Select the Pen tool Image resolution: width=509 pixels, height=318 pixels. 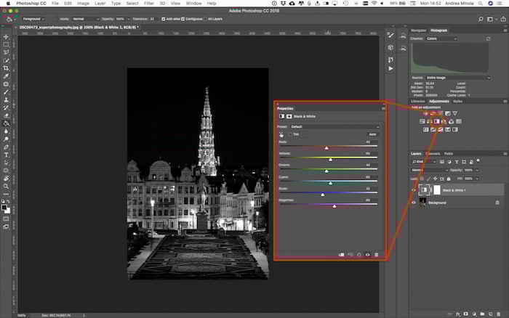[6, 147]
